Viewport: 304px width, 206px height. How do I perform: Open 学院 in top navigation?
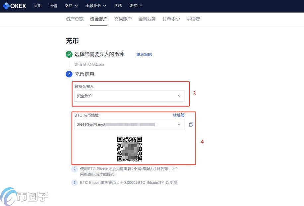pos(118,6)
